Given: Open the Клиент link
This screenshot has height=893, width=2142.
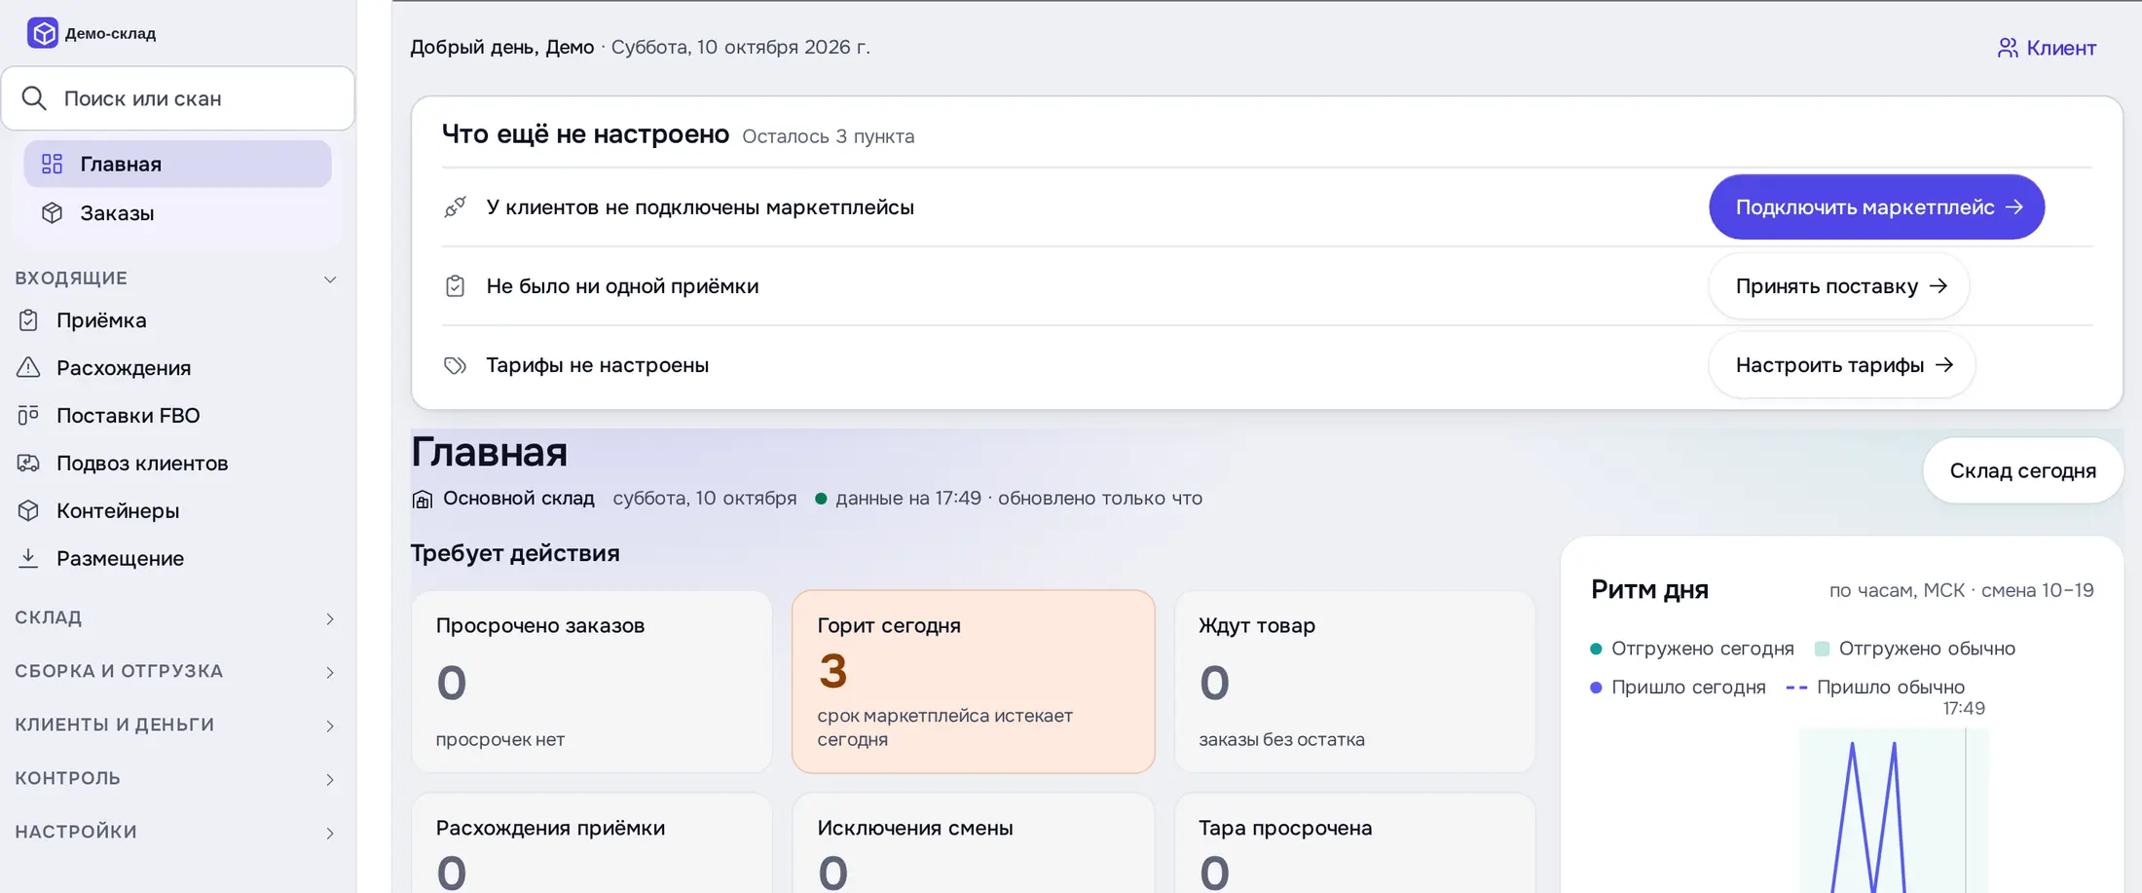Looking at the screenshot, I should (2047, 48).
